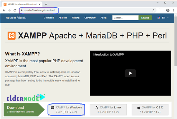Expand the EN language dropdown
This screenshot has width=177, height=119.
point(165,18)
